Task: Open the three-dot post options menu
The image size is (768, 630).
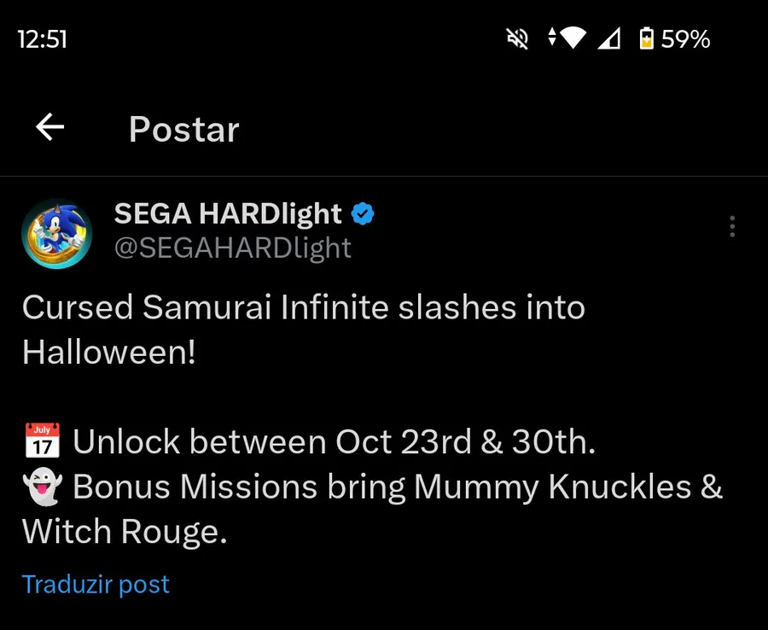Action: click(x=732, y=226)
